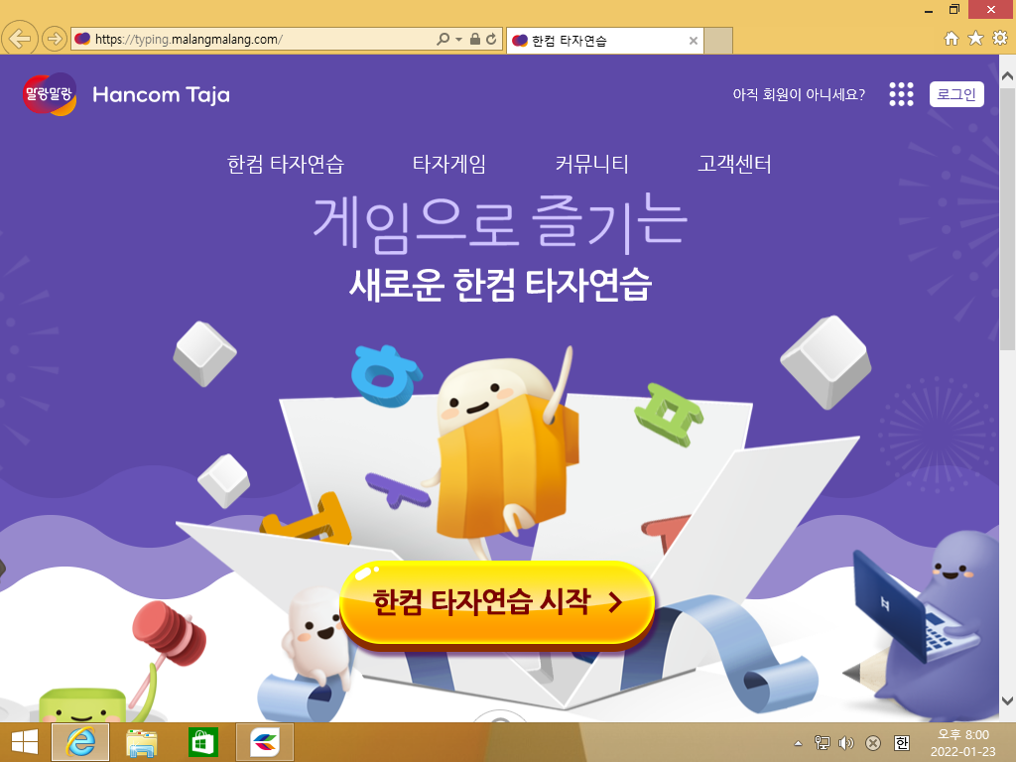Viewport: 1016px width, 762px height.
Task: Open the 타자게임 menu
Action: click(449, 164)
